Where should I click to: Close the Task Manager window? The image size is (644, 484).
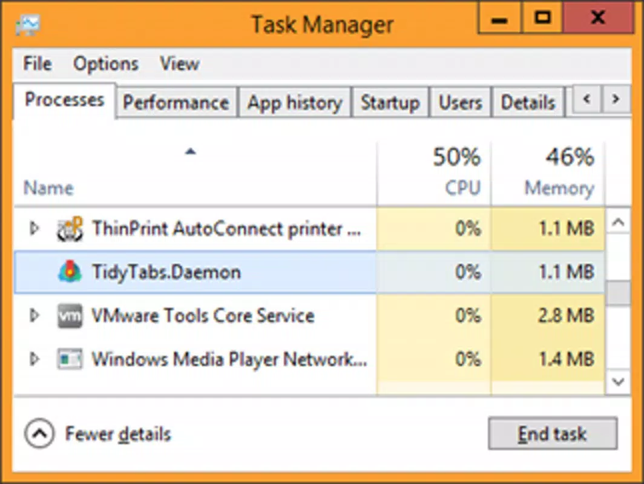(598, 17)
